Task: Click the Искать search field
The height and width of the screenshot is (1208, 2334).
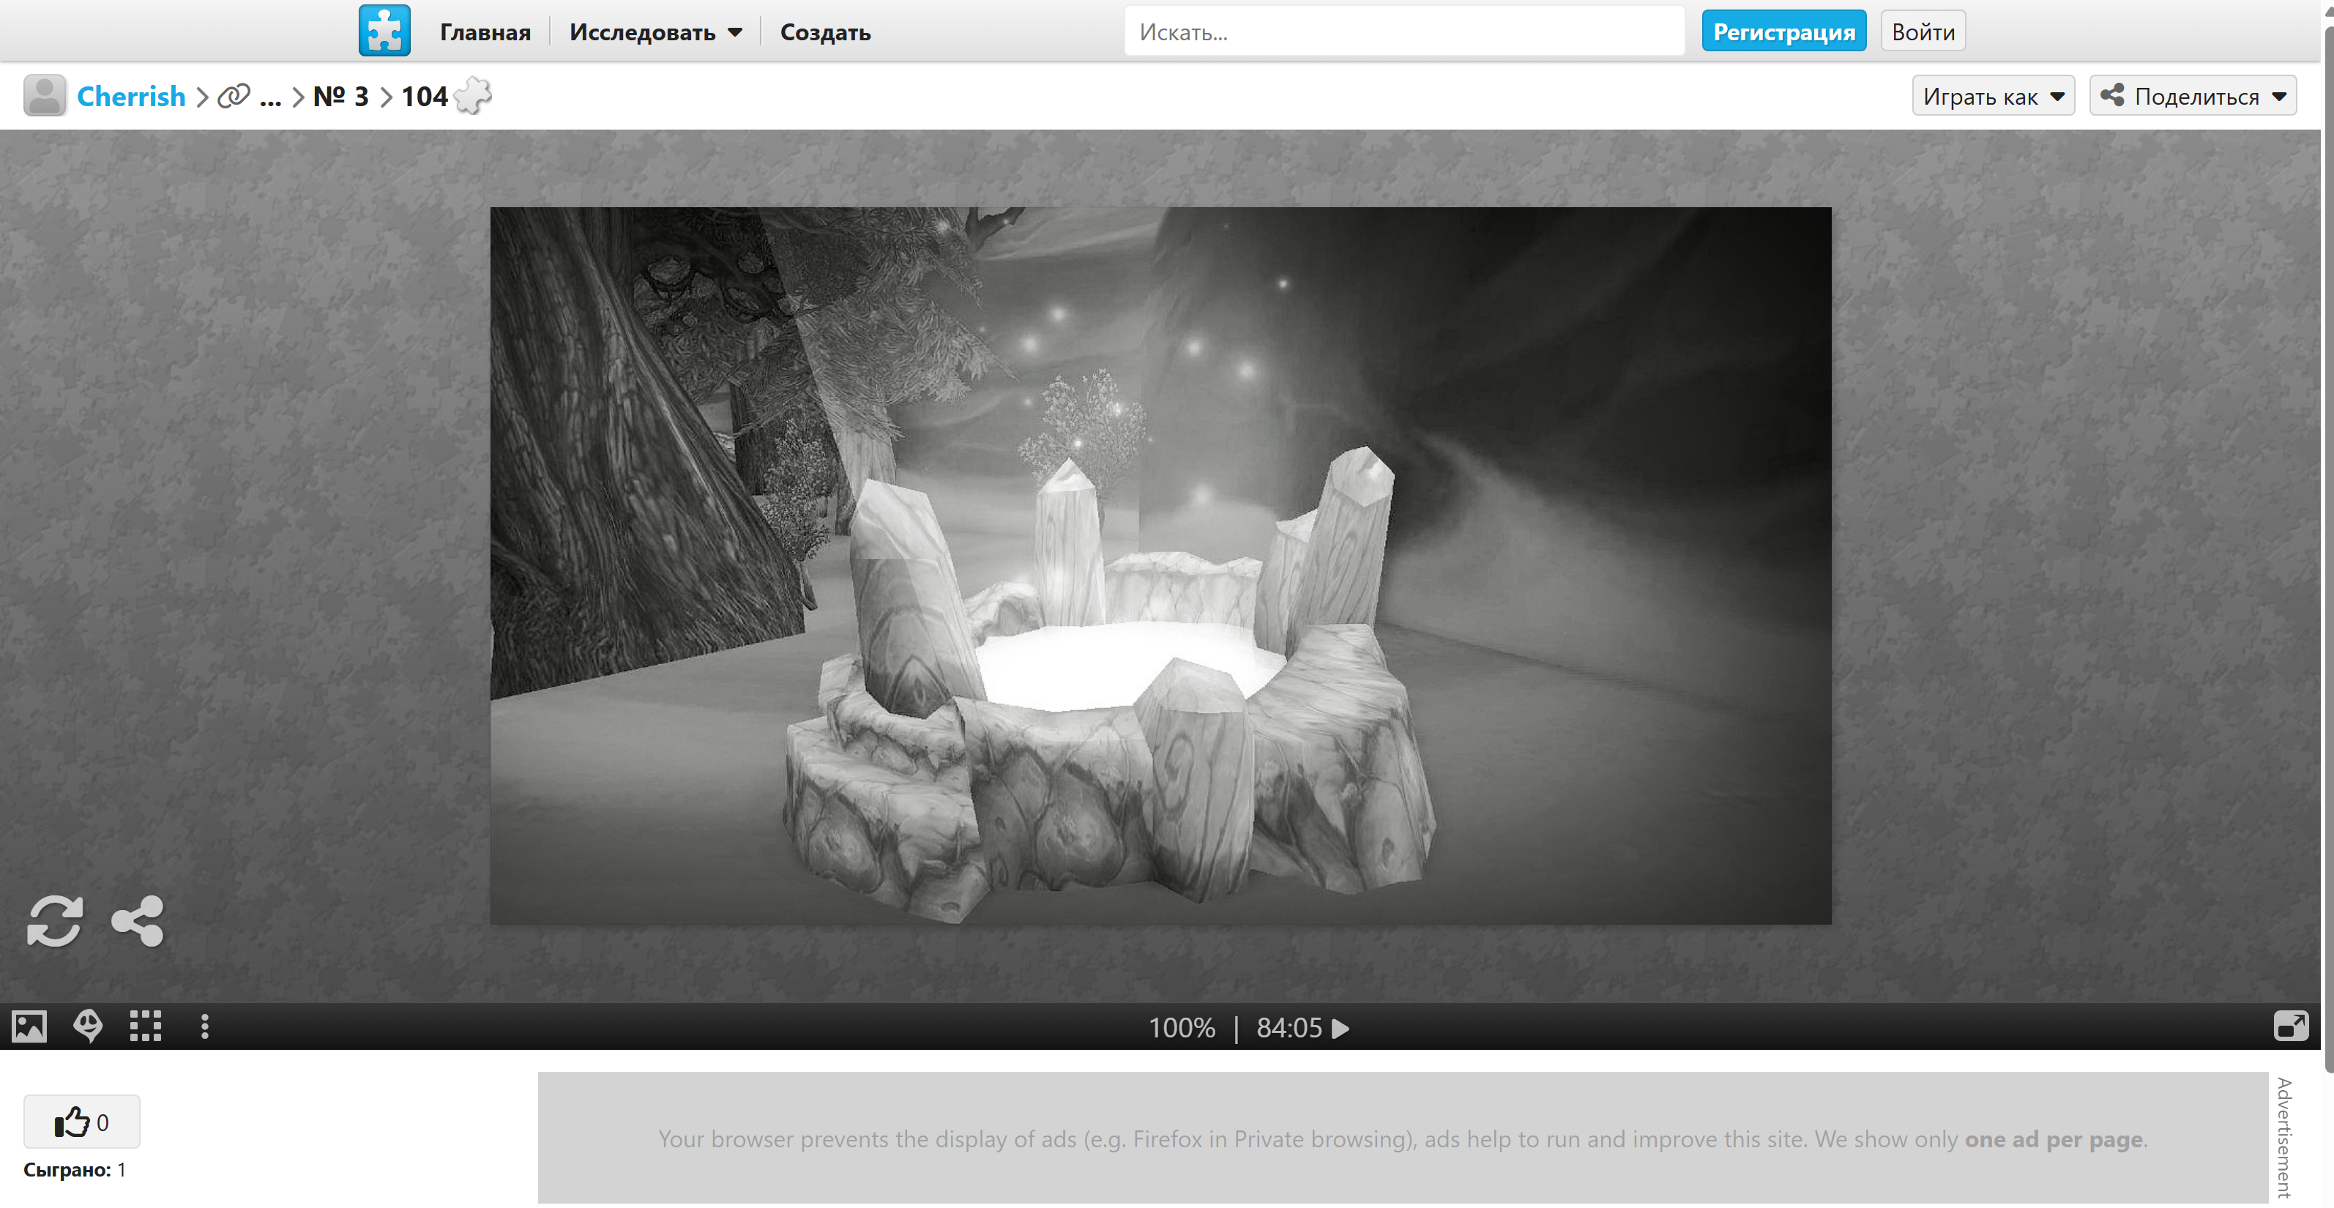Action: [1403, 31]
